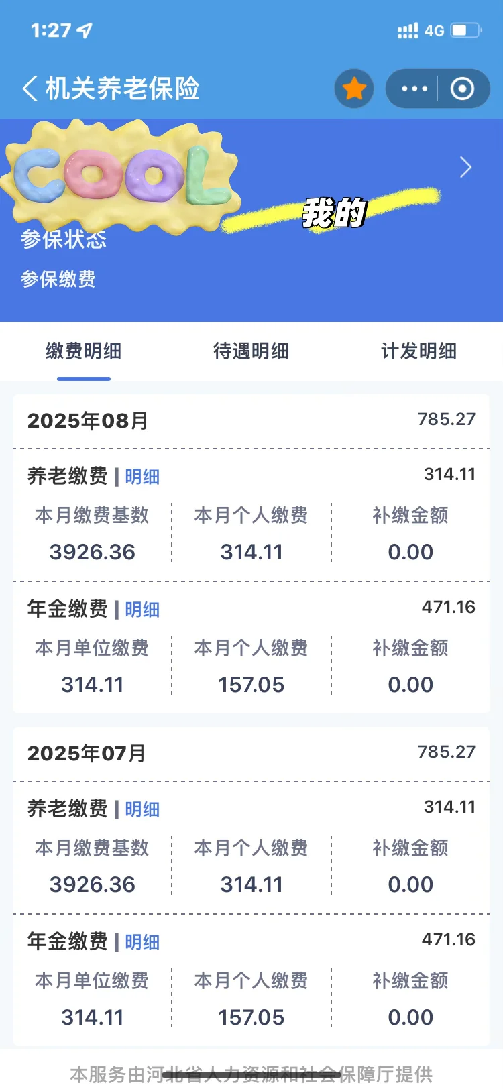The image size is (503, 1089).
Task: Tap the 参保缴费 label in header card
Action: click(x=58, y=279)
